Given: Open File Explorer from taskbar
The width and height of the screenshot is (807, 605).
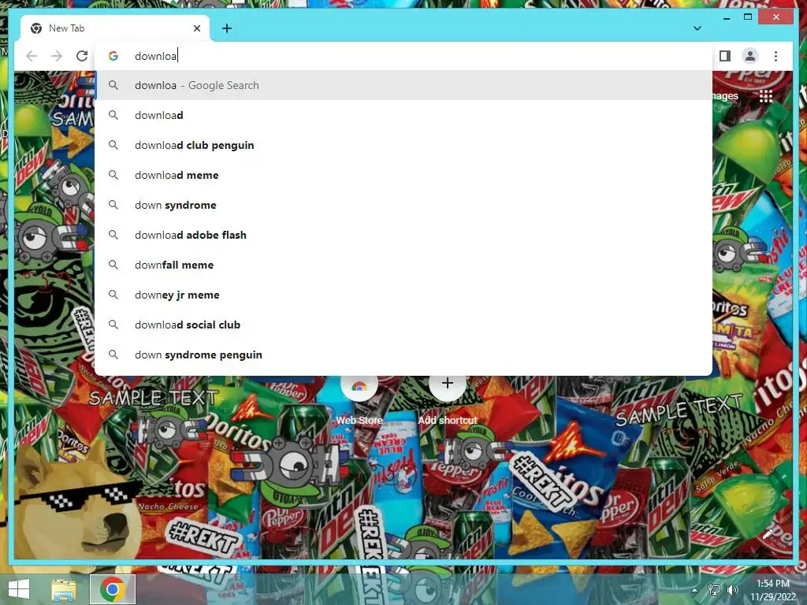Looking at the screenshot, I should (x=64, y=589).
